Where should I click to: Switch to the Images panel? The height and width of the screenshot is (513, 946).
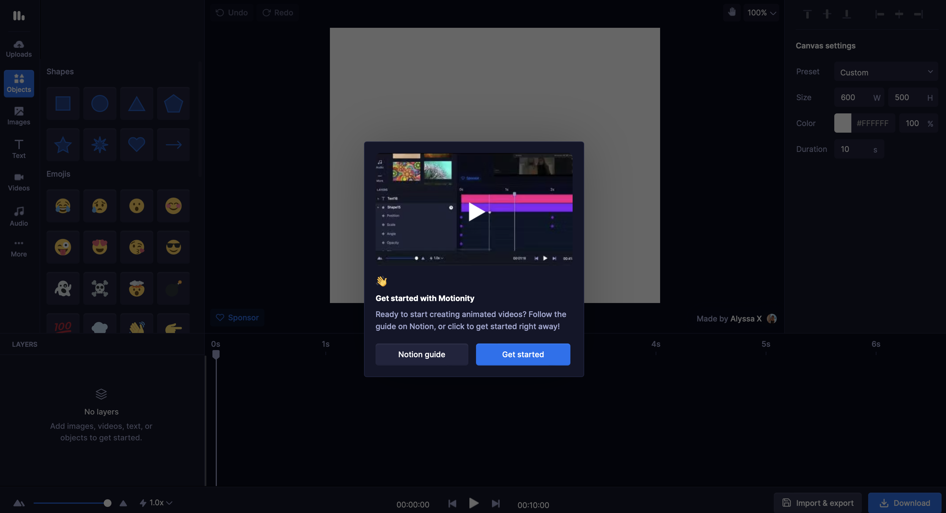click(19, 116)
